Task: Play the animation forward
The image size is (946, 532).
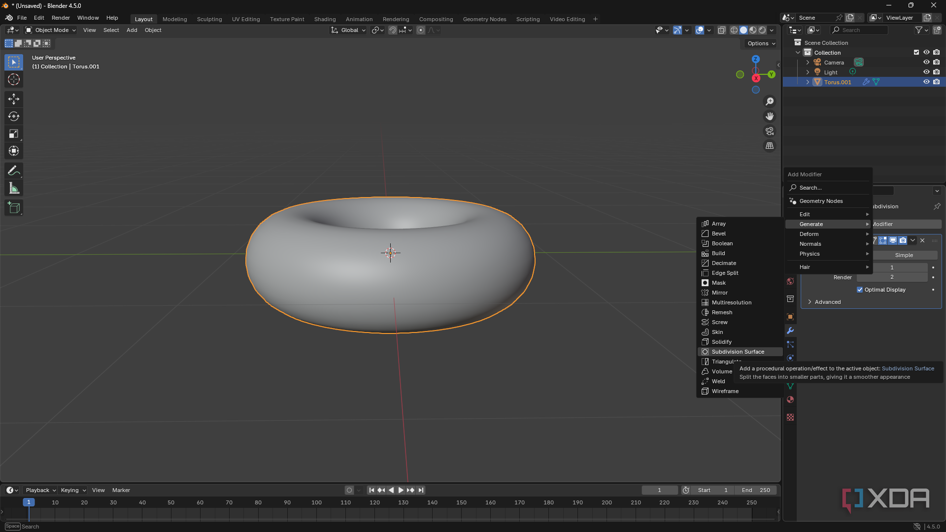Action: (401, 490)
